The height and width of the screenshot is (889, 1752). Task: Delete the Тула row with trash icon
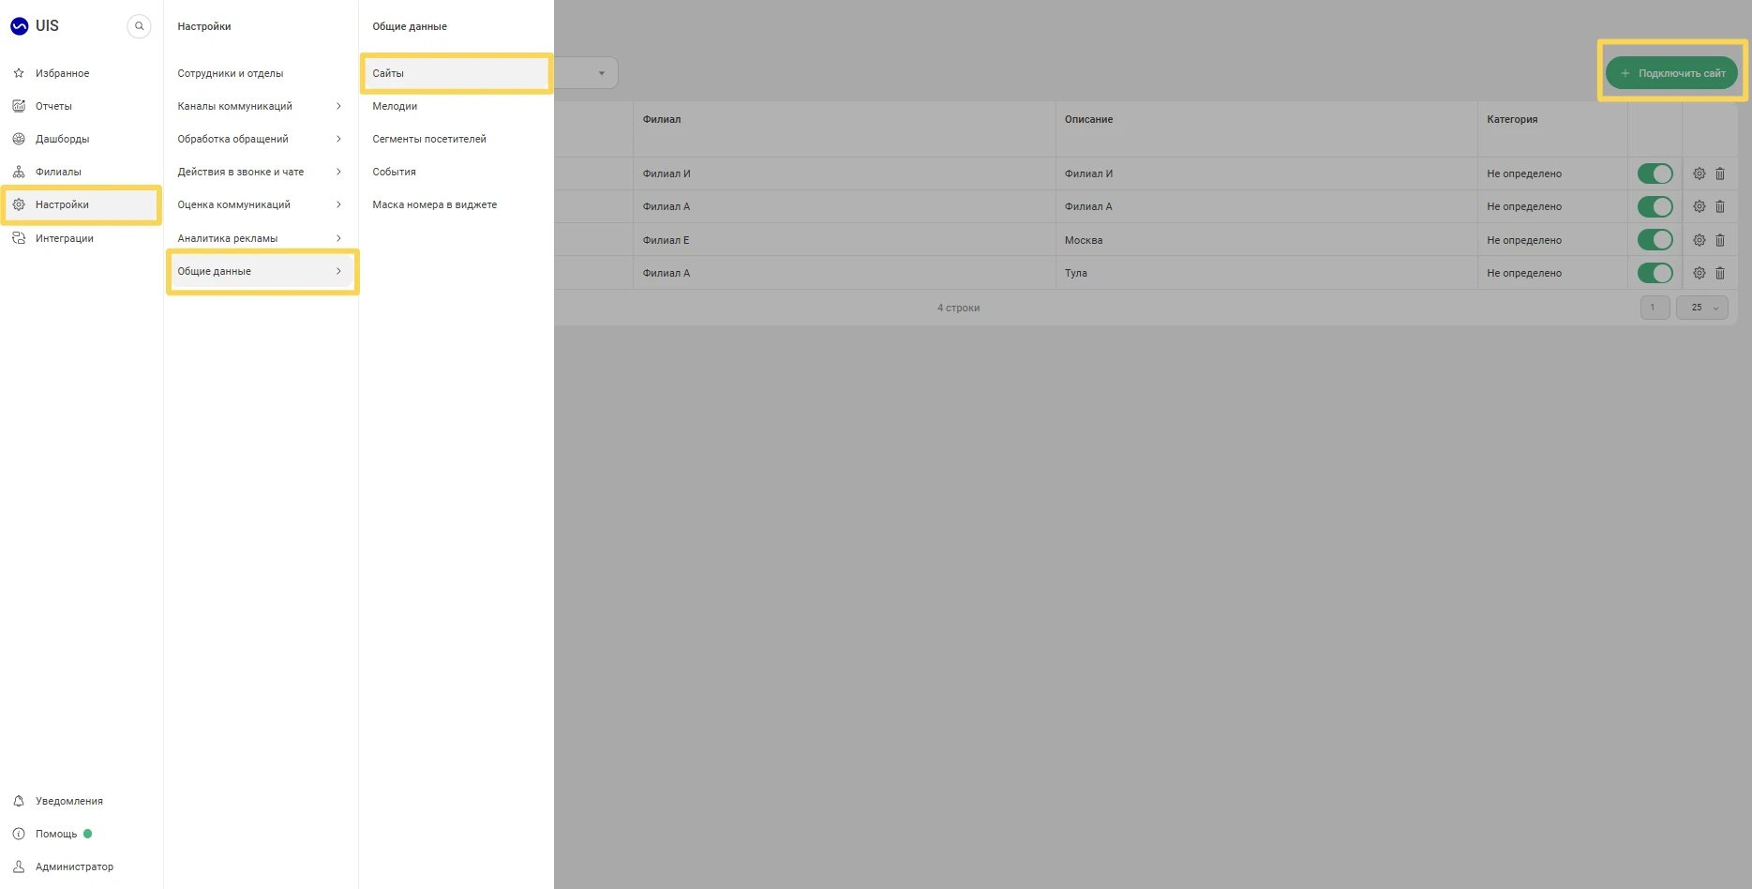click(1720, 273)
